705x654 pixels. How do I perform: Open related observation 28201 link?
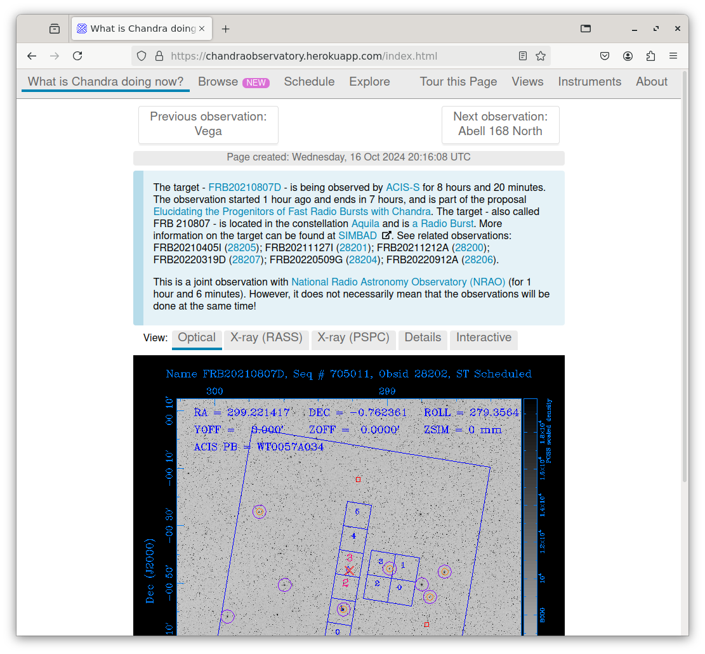(355, 247)
